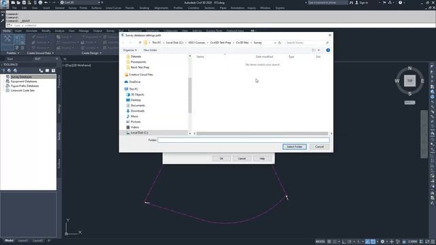The image size is (436, 245).
Task: Switch to the Layout1 tab
Action: tap(23, 240)
